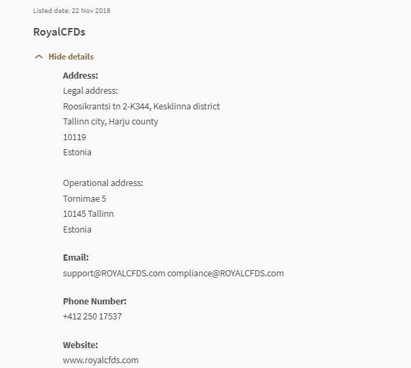This screenshot has height=368, width=411.
Task: Click Estonia under the legal address
Action: click(x=77, y=153)
